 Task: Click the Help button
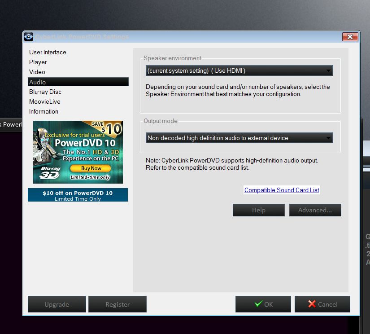(x=259, y=210)
